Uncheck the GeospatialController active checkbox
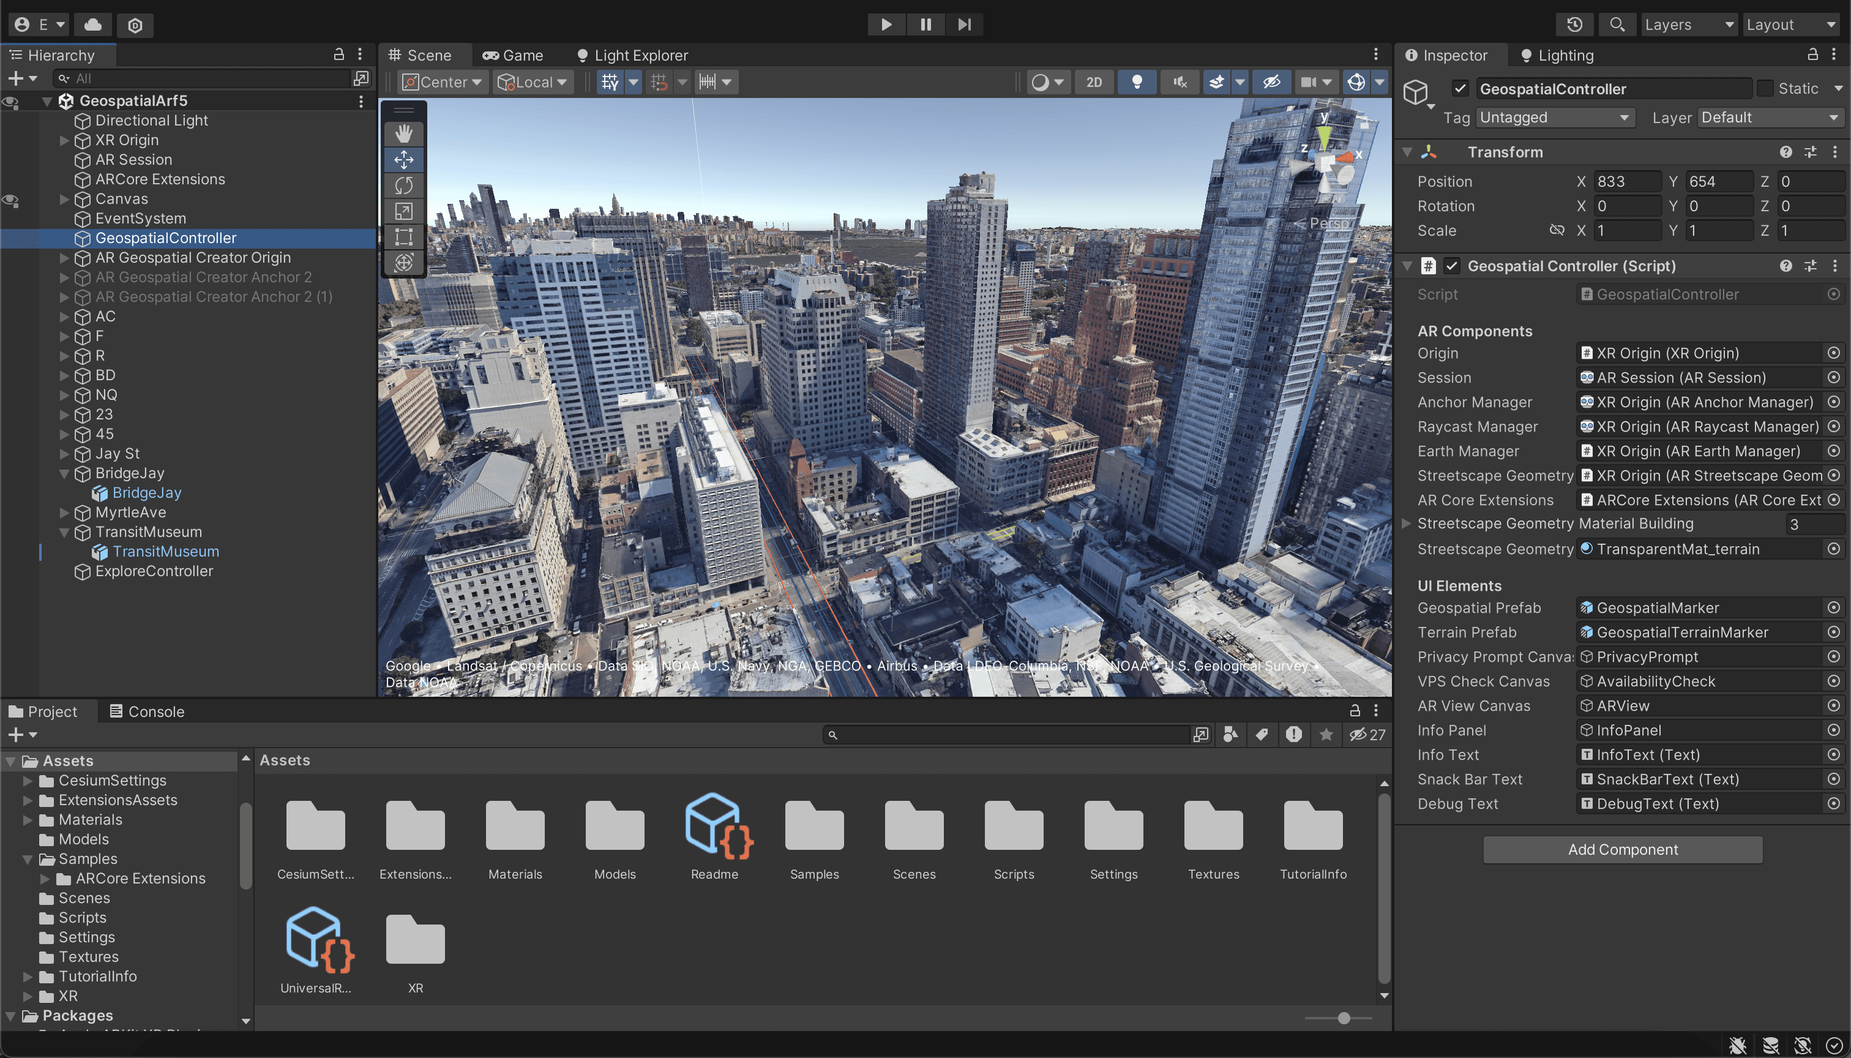Image resolution: width=1851 pixels, height=1058 pixels. (x=1460, y=89)
